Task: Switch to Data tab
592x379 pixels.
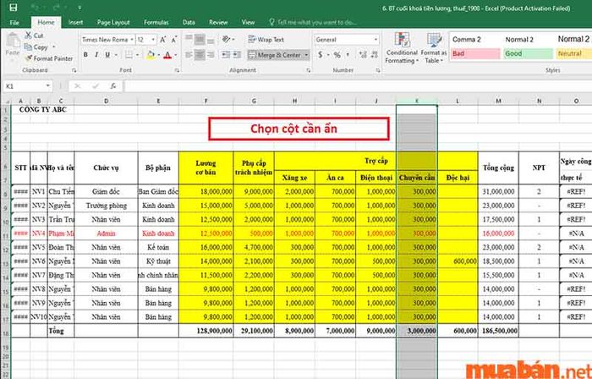Action: click(x=189, y=22)
